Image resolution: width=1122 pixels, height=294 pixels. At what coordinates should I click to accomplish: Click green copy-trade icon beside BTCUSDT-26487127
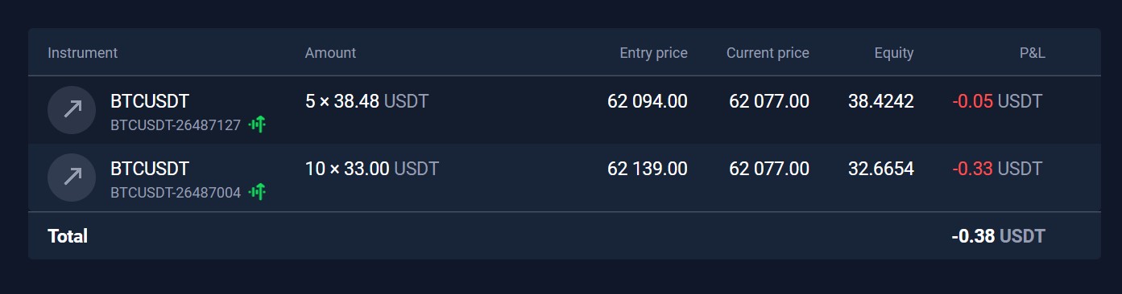pyautogui.click(x=257, y=124)
